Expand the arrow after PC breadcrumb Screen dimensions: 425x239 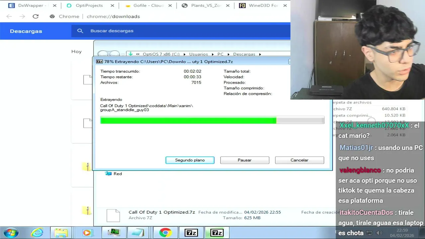(228, 54)
